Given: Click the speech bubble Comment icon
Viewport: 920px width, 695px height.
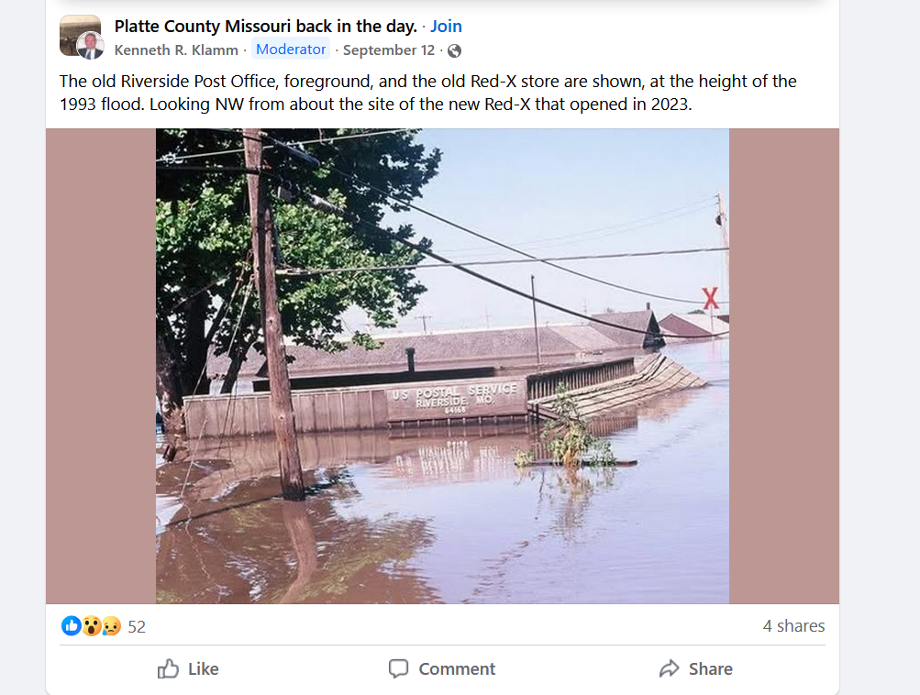Looking at the screenshot, I should [398, 668].
